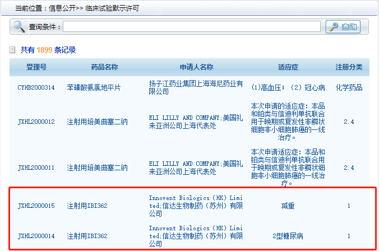
Task: Click the 申请人名称 column header
Action: (197, 67)
